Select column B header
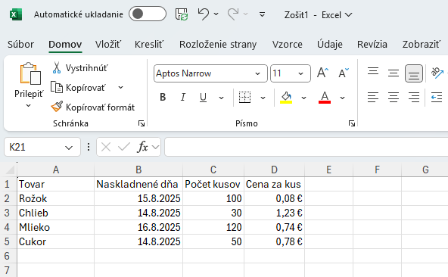 (x=138, y=170)
